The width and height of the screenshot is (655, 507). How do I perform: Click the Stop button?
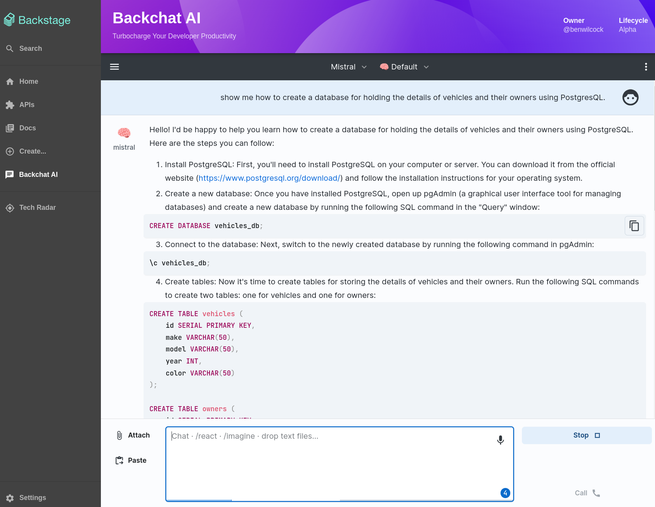[586, 435]
